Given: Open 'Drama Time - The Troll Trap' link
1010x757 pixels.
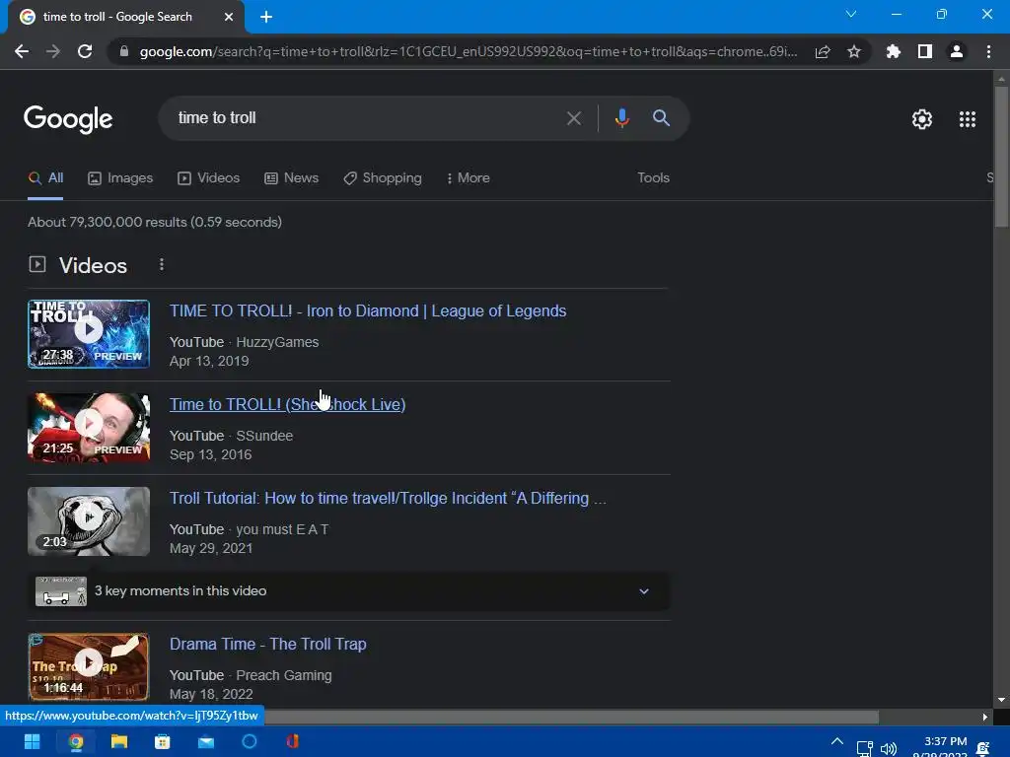Looking at the screenshot, I should pyautogui.click(x=268, y=644).
